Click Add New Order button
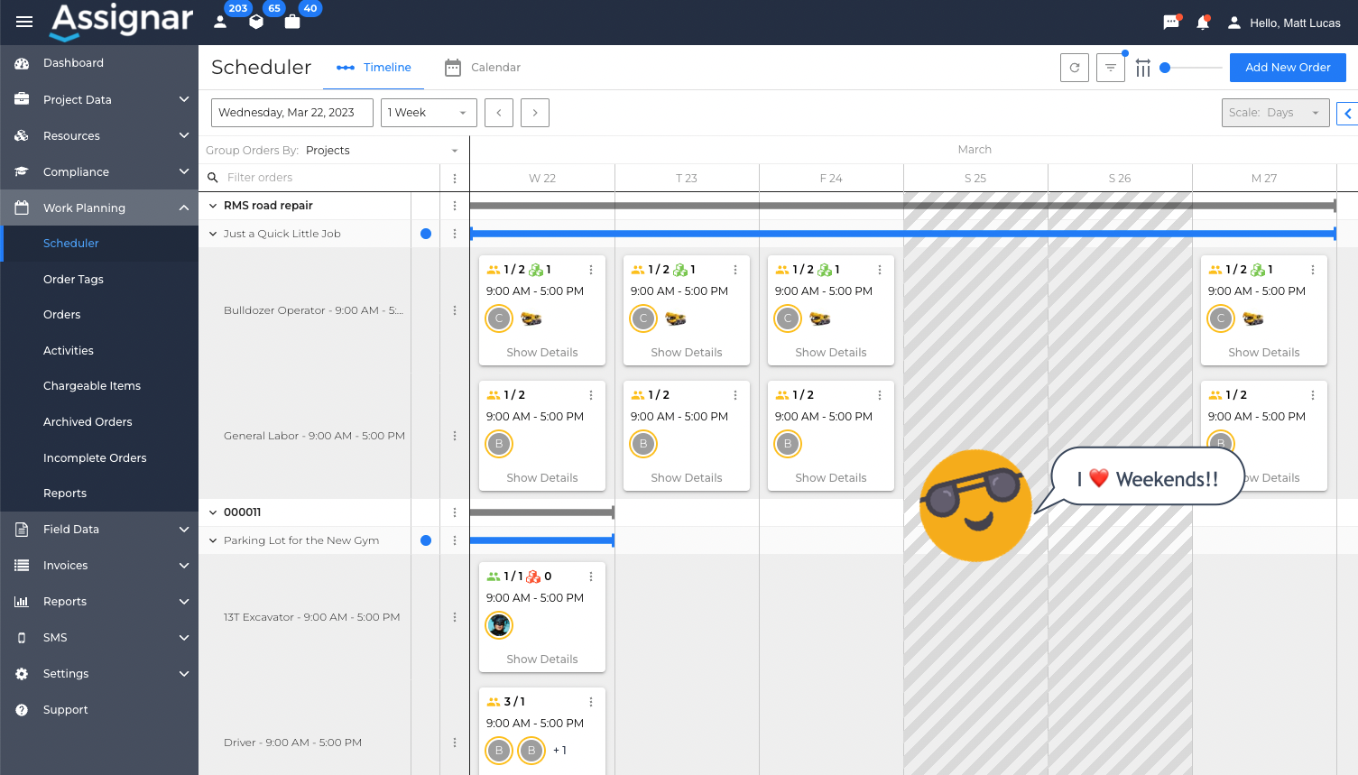The image size is (1358, 775). pyautogui.click(x=1288, y=68)
